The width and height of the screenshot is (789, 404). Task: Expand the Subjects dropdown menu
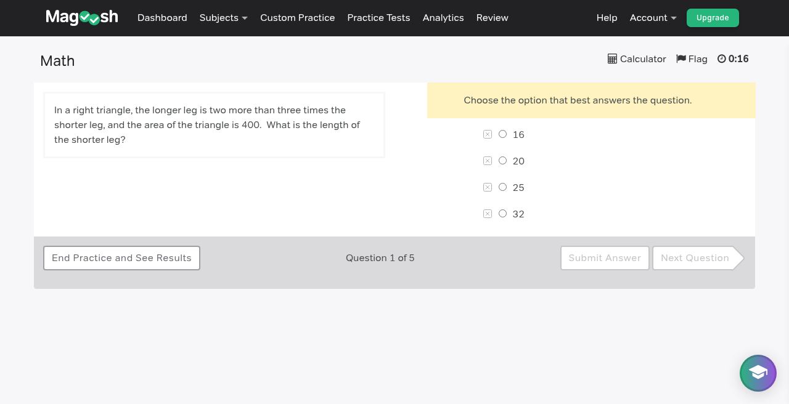click(x=224, y=18)
